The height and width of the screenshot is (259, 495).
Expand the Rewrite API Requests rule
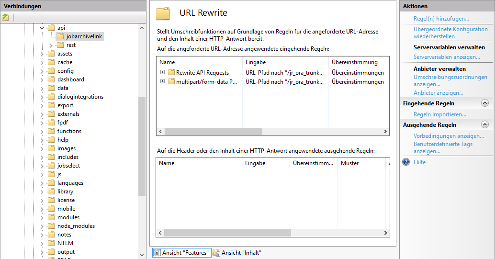[162, 72]
